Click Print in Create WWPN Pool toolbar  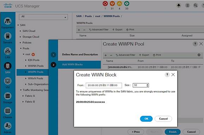point(157,55)
